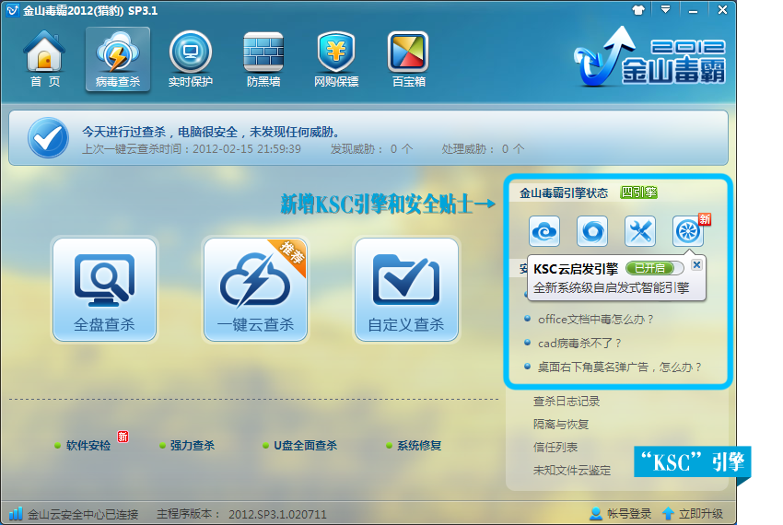Click the cloud engine icon
The height and width of the screenshot is (525, 783).
click(x=544, y=231)
